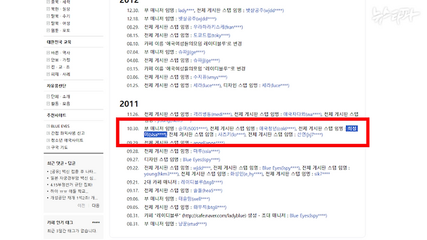Open member link 슈퍼jj(ge****) in 07.04 entry
The image size is (427, 240).
tap(191, 53)
